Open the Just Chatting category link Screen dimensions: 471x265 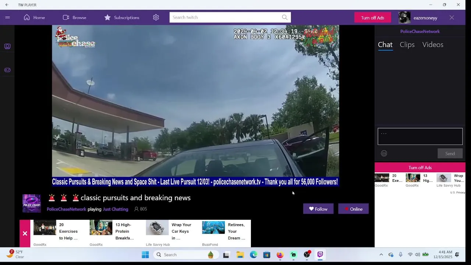click(x=116, y=209)
